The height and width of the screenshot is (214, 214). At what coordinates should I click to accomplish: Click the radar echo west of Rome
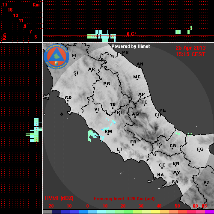click(91, 136)
